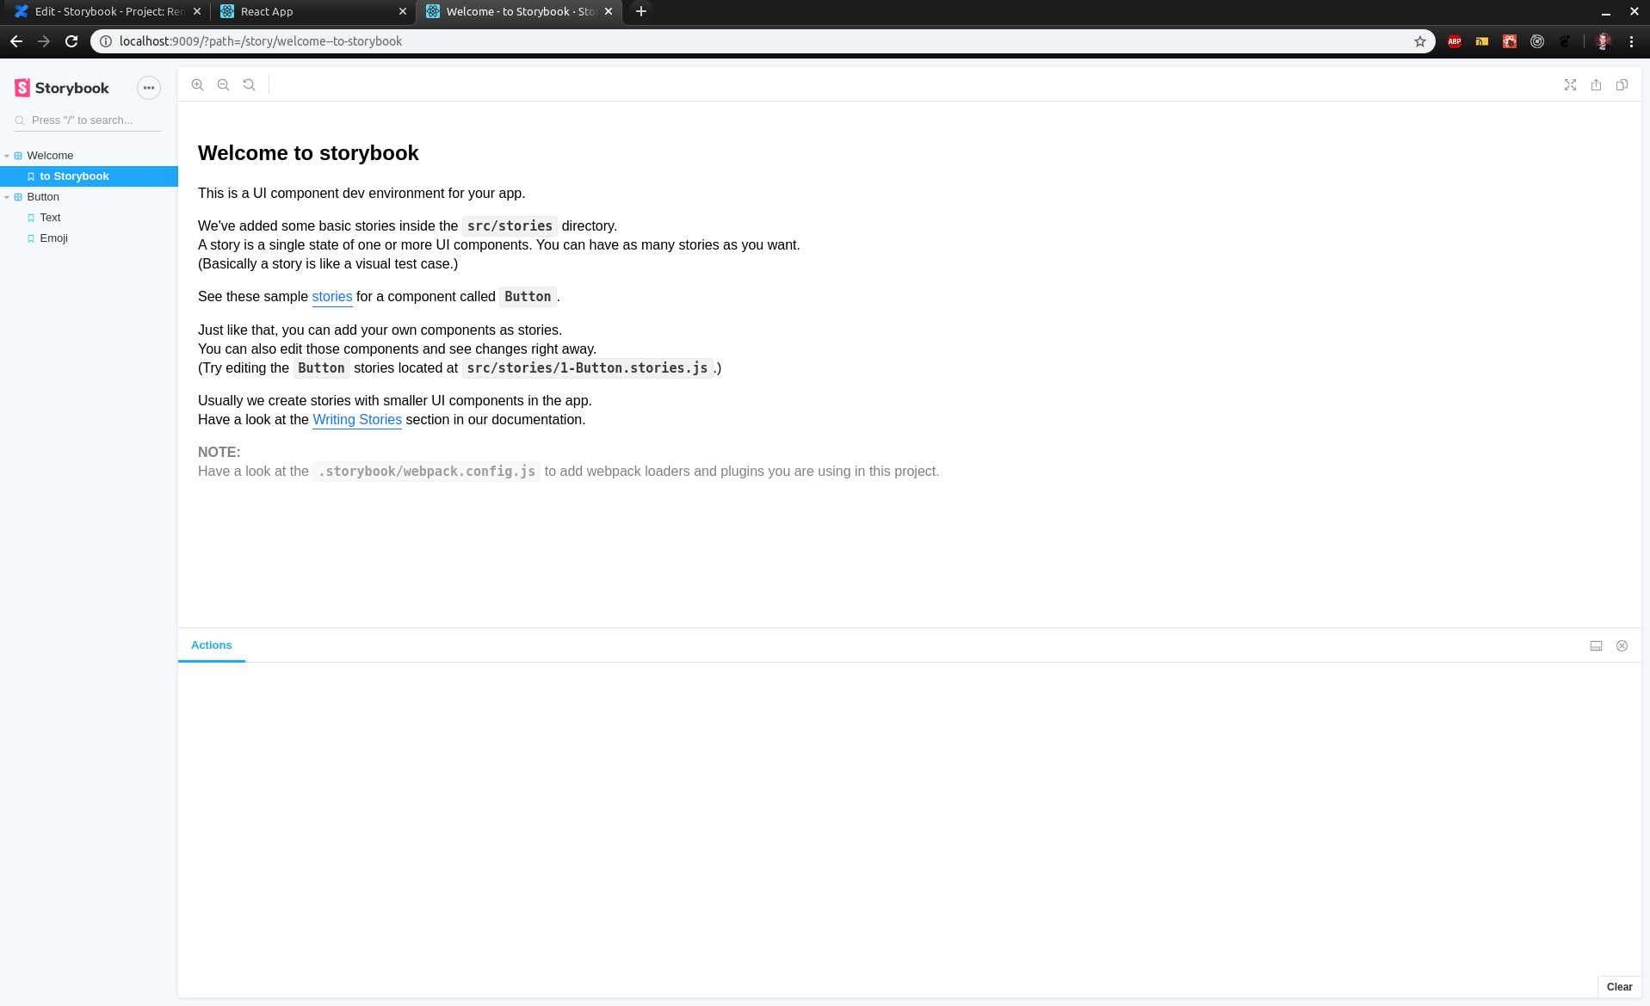
Task: Click the yellow extension icon
Action: pos(1482,41)
